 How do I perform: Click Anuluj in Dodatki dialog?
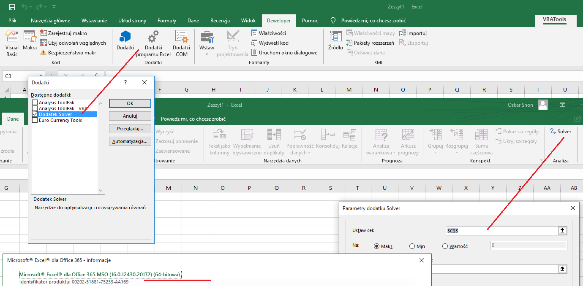(130, 116)
